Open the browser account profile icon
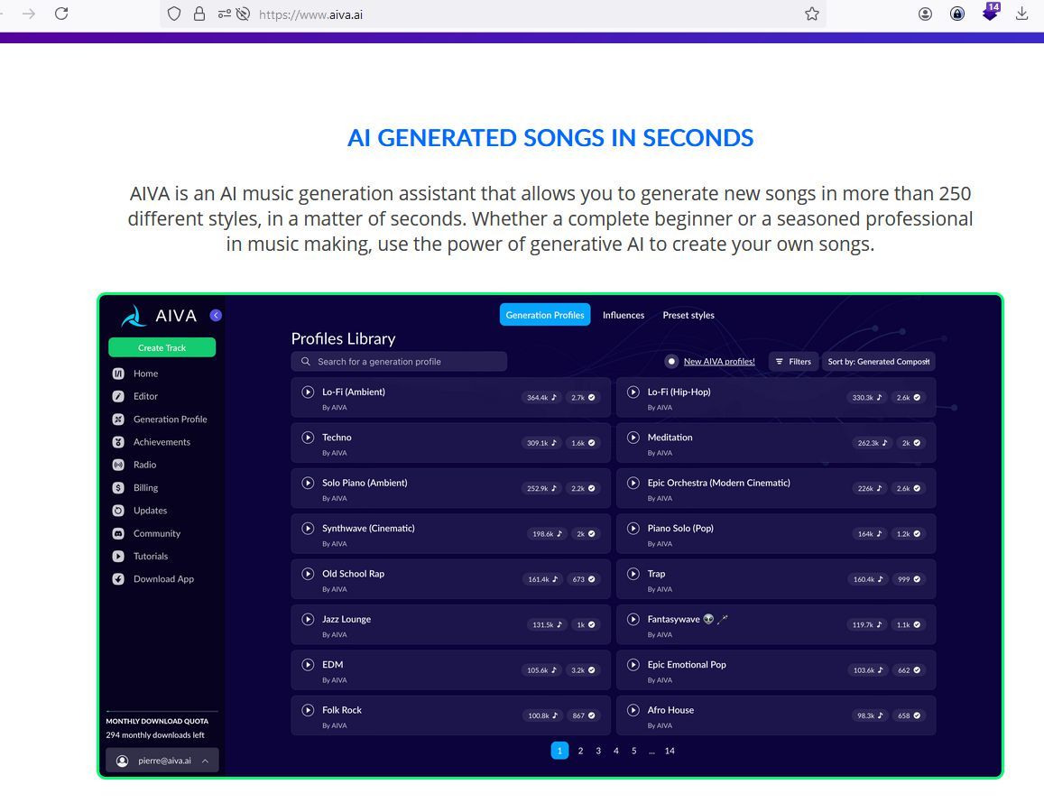 (925, 14)
